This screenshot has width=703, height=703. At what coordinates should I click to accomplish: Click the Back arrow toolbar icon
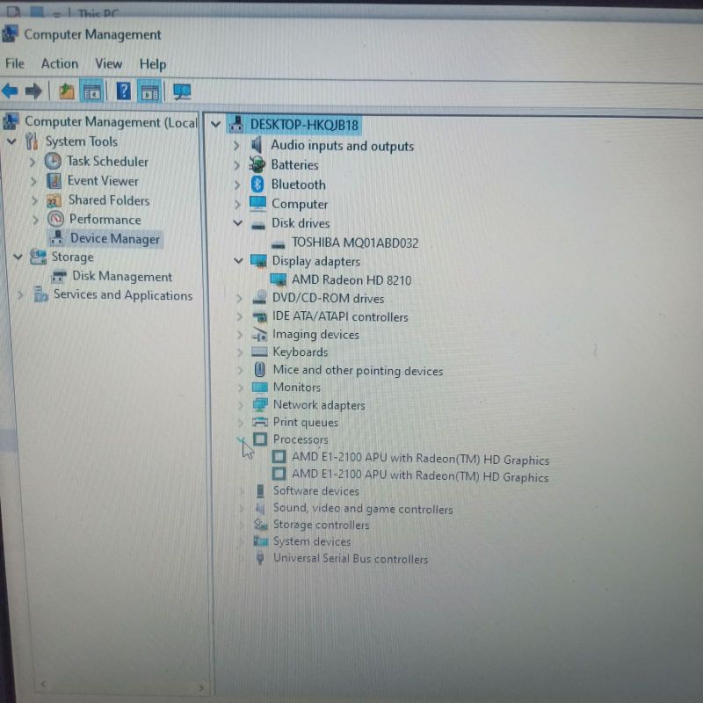tap(10, 91)
